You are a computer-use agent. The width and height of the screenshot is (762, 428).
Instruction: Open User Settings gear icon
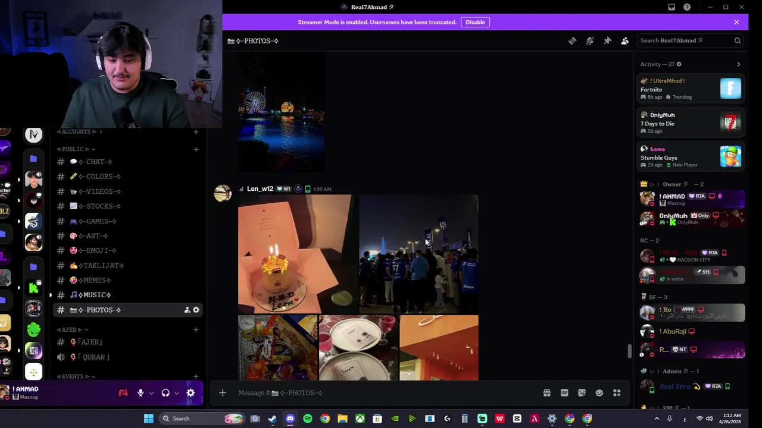point(190,393)
